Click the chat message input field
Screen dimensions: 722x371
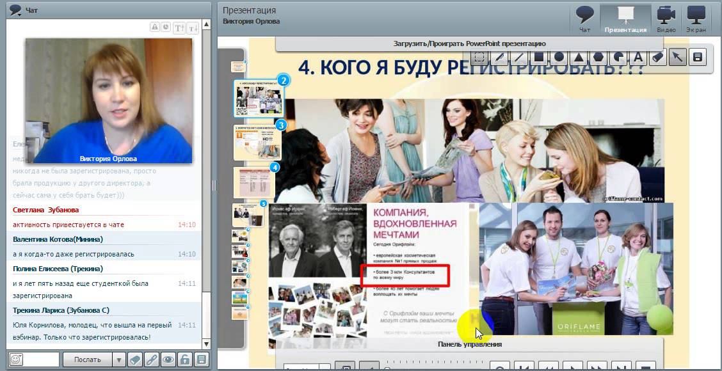[x=41, y=359]
